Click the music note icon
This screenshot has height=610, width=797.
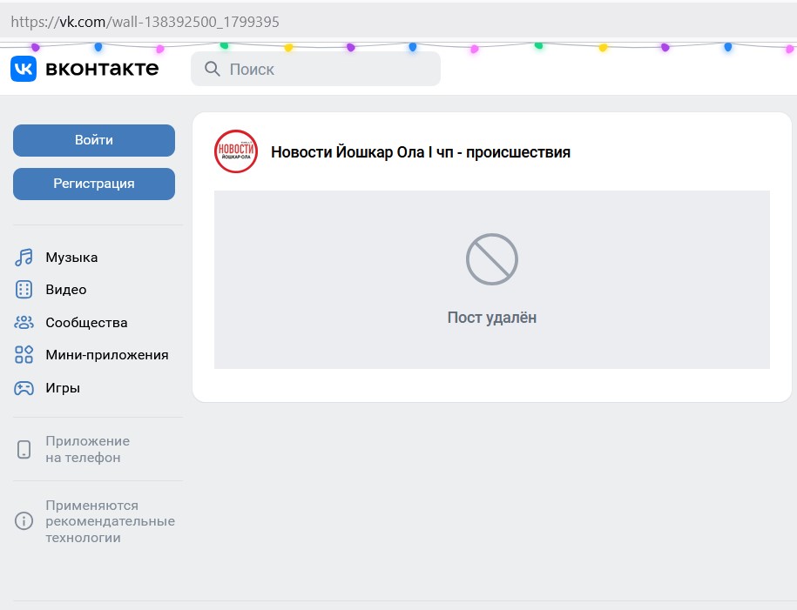(24, 258)
